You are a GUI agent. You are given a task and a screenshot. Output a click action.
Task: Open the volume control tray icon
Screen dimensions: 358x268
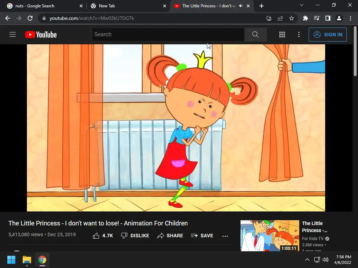tap(325, 260)
